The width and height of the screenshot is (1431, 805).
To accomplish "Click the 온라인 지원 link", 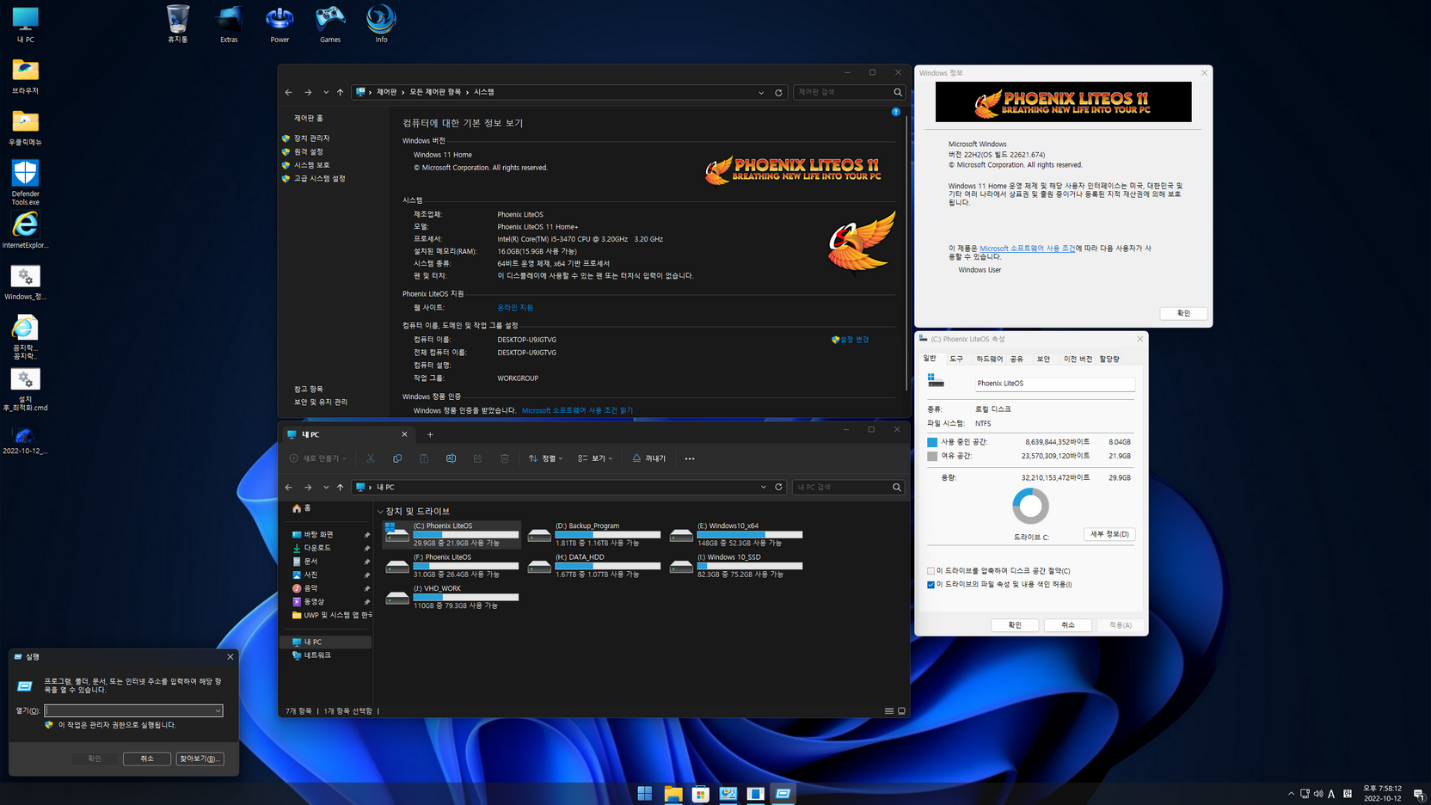I will coord(515,307).
